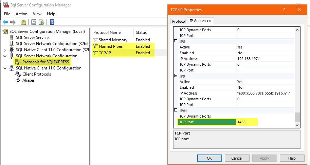
Task: Click the OK button
Action: click(209, 158)
